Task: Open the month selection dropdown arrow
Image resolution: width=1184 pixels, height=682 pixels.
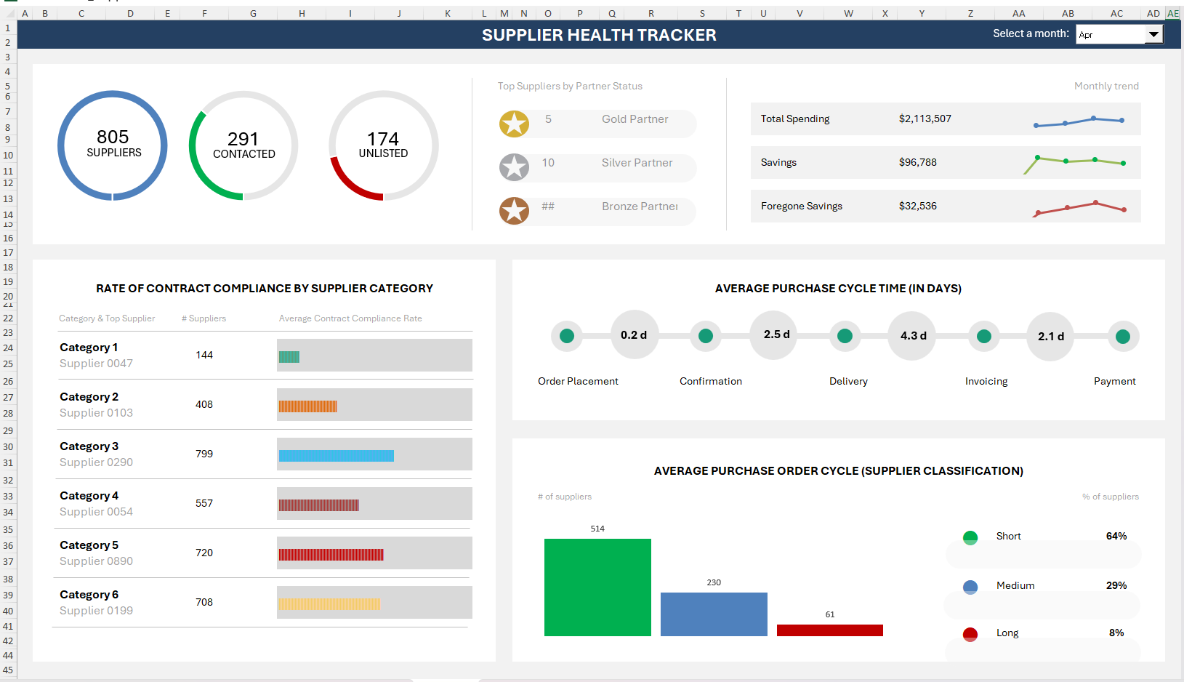Action: tap(1153, 34)
